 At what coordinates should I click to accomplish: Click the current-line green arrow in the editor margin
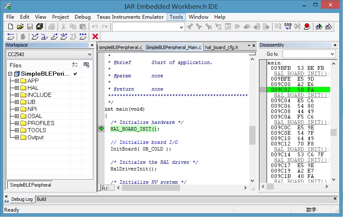[101, 129]
